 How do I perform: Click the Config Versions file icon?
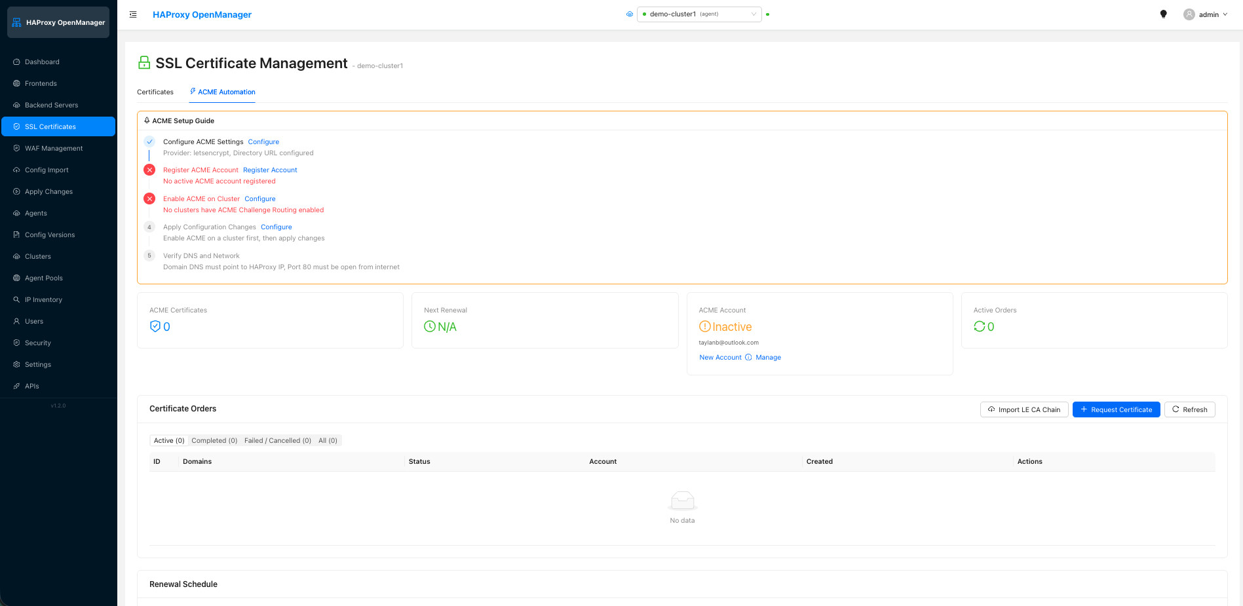(16, 235)
